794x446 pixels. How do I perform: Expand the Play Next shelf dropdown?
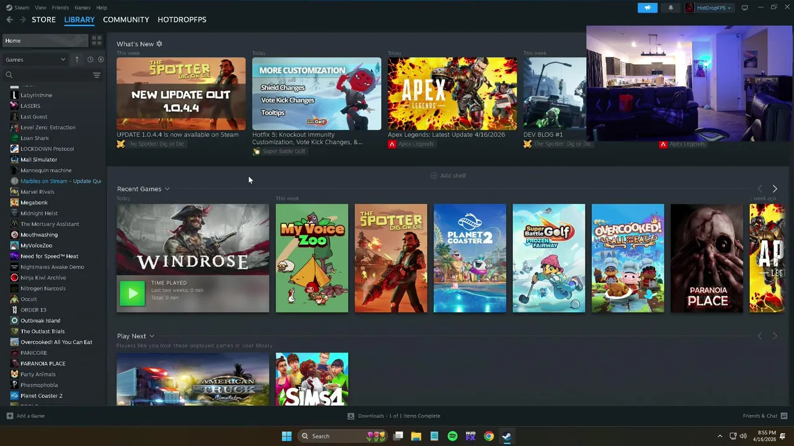[151, 336]
